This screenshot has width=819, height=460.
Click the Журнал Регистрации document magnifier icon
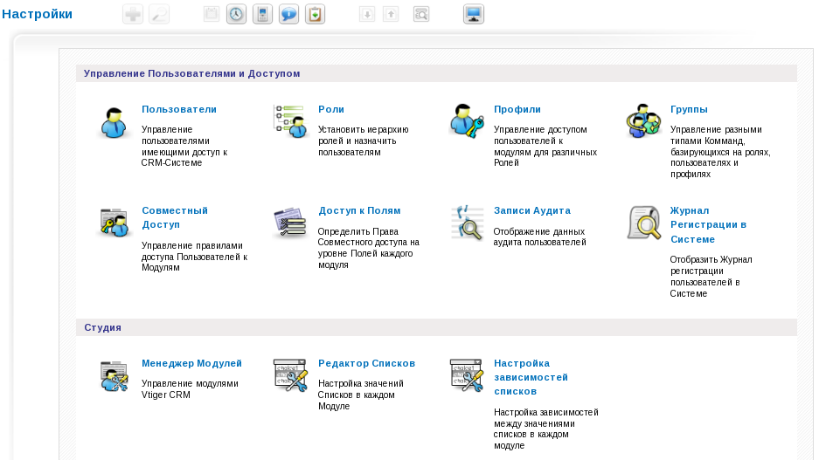coord(643,223)
